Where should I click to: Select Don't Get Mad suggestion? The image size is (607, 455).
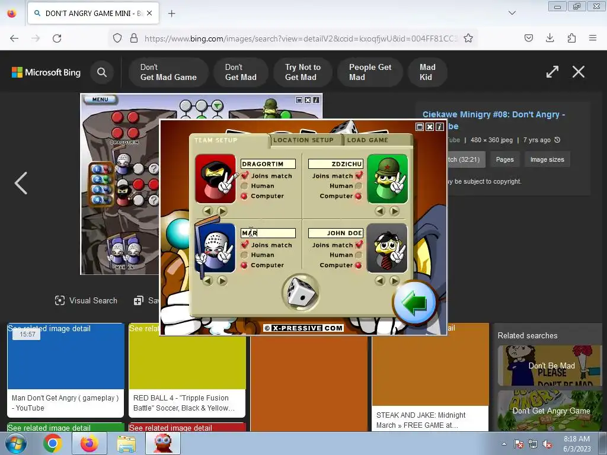(241, 72)
